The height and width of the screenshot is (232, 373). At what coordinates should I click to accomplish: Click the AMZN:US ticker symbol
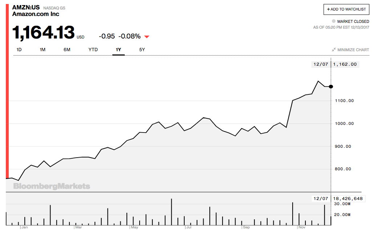point(26,7)
